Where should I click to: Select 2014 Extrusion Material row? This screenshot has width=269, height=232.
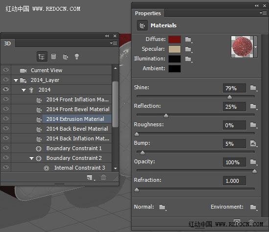(x=62, y=119)
